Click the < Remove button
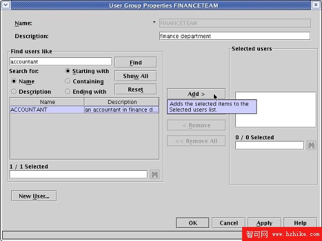The height and width of the screenshot is (241, 322). [196, 125]
